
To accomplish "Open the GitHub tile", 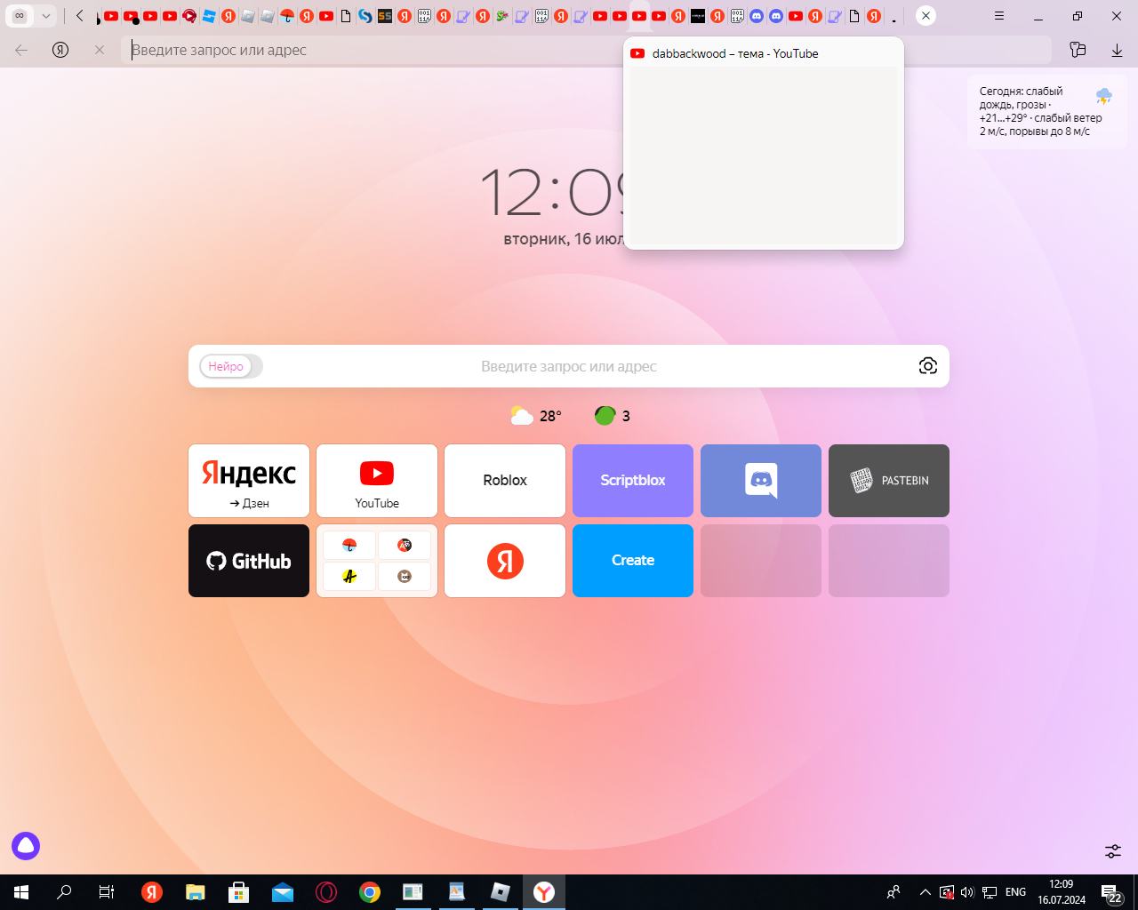I will click(249, 561).
